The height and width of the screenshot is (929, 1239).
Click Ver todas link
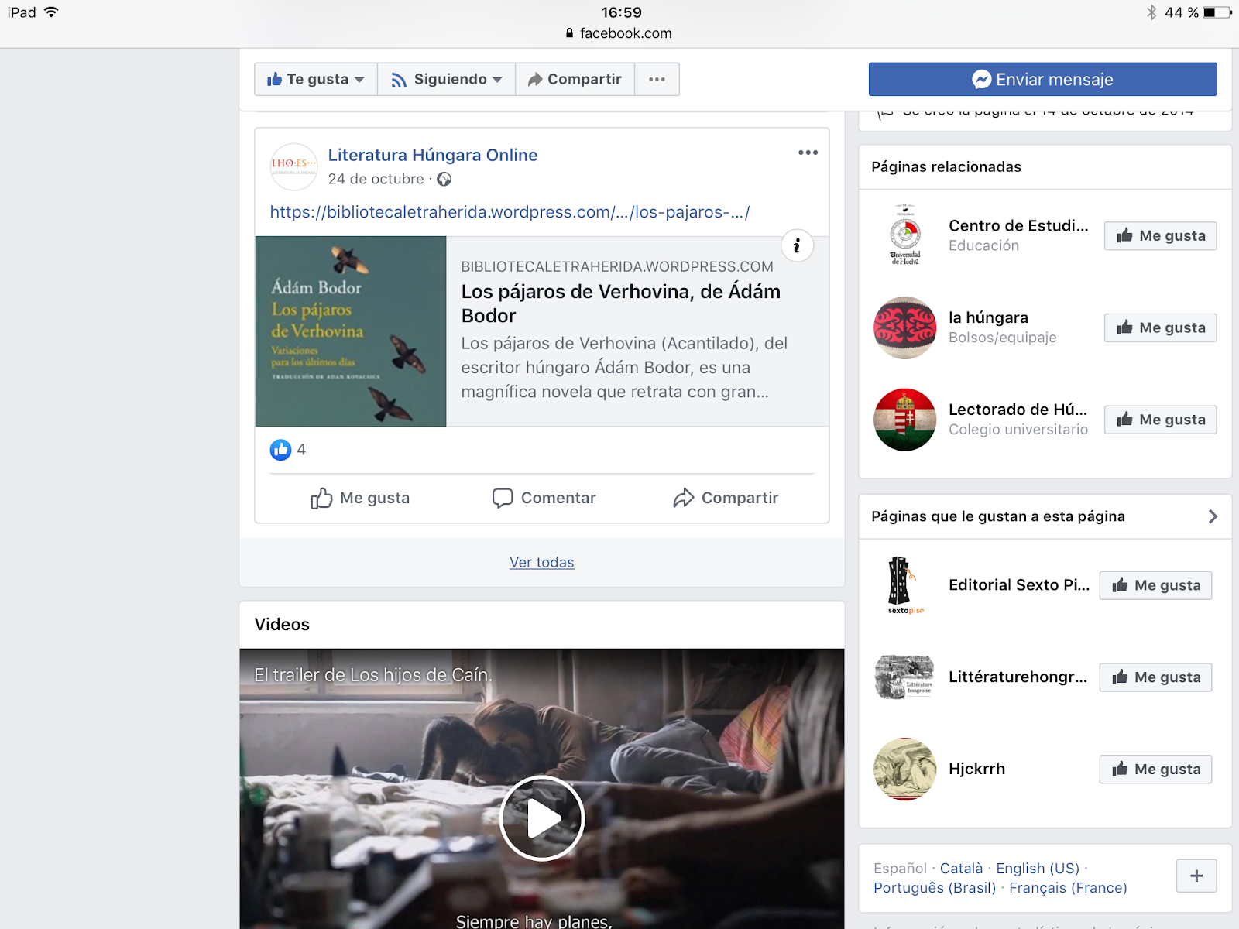point(542,563)
